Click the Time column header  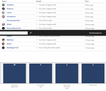click(x=87, y=1)
